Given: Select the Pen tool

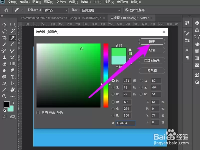Looking at the screenshot, I should pos(4,83).
